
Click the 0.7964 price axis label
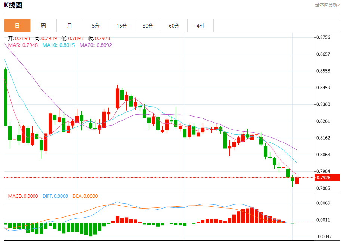click(323, 171)
